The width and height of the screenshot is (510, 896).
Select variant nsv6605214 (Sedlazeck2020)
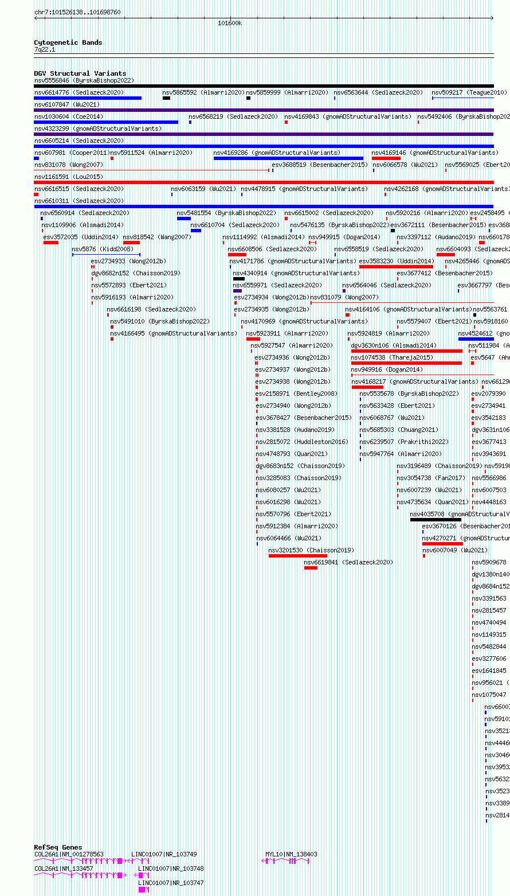pos(79,141)
